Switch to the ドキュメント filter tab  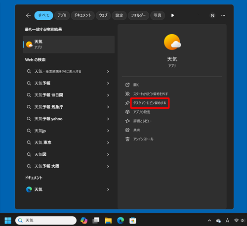82,15
